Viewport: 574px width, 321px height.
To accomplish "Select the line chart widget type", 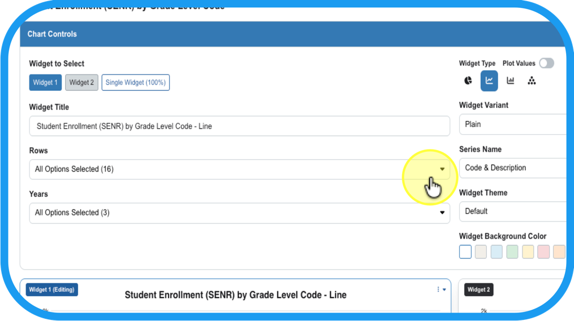I will (x=489, y=81).
